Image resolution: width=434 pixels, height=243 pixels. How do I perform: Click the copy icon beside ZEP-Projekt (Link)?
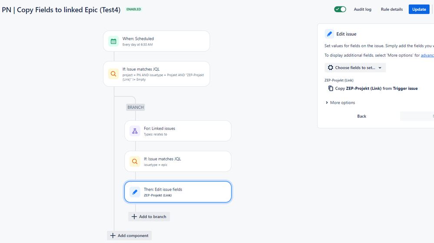tap(331, 88)
